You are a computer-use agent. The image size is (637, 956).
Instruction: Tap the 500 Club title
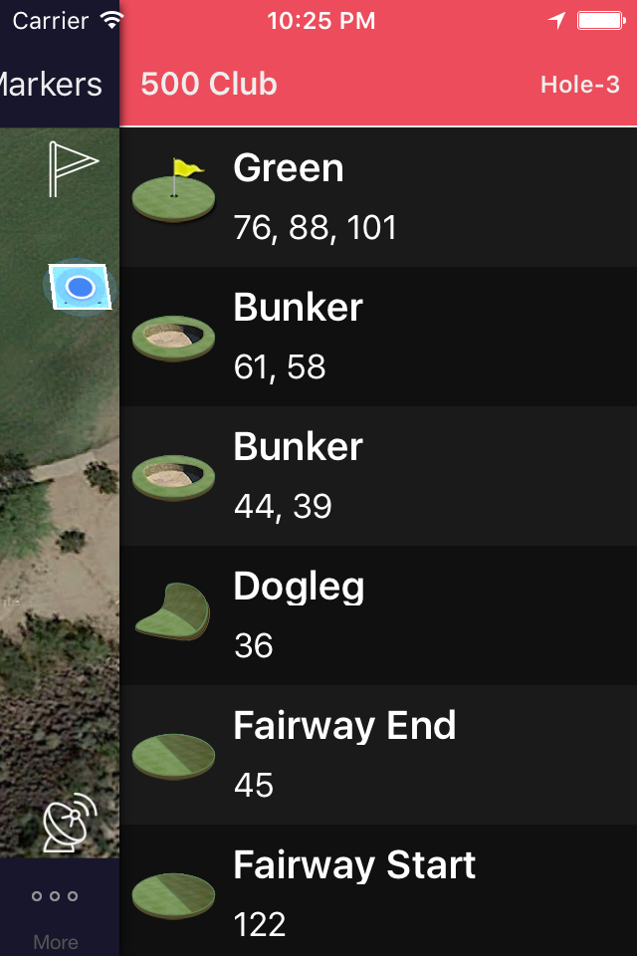coord(209,84)
